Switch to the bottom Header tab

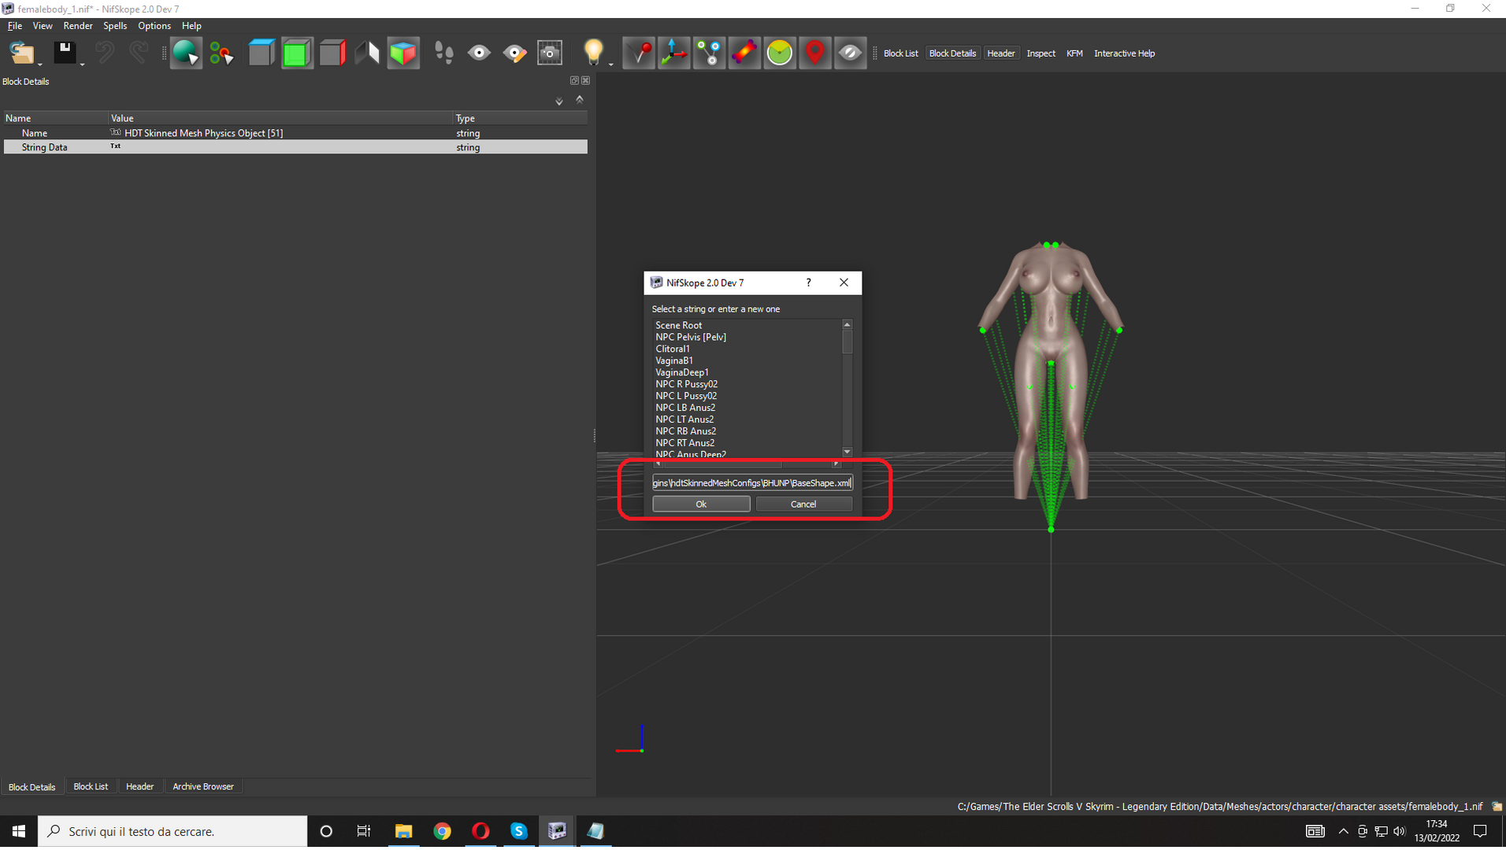139,786
